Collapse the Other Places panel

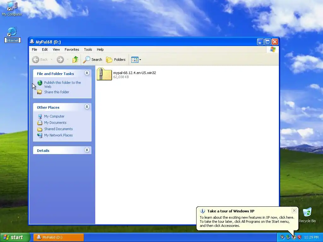point(87,107)
